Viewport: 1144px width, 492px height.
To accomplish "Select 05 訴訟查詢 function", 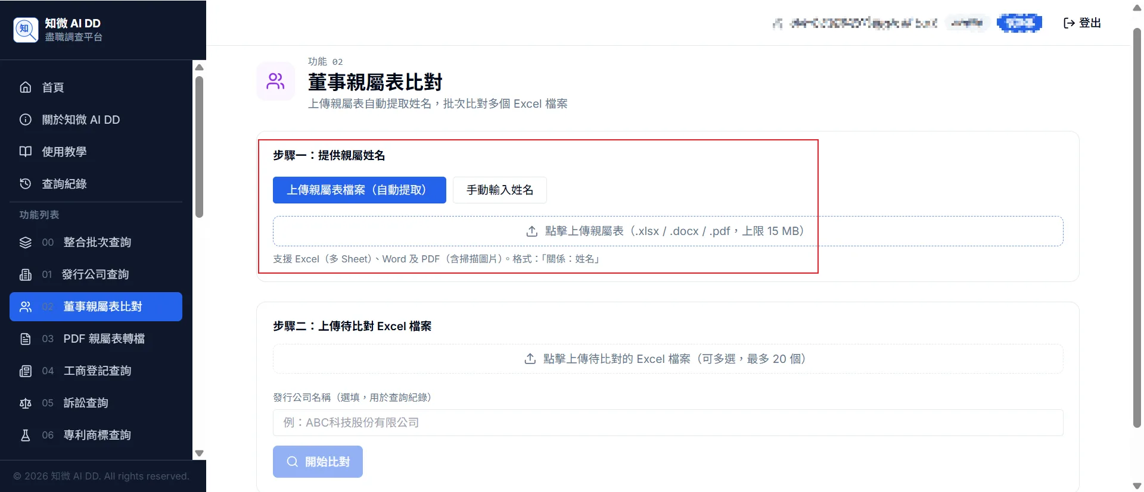I will point(96,403).
